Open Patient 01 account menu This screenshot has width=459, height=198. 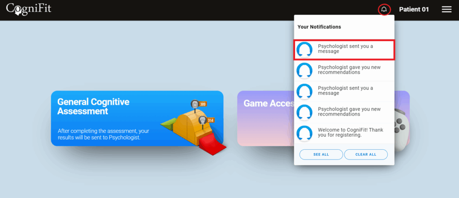[414, 10]
